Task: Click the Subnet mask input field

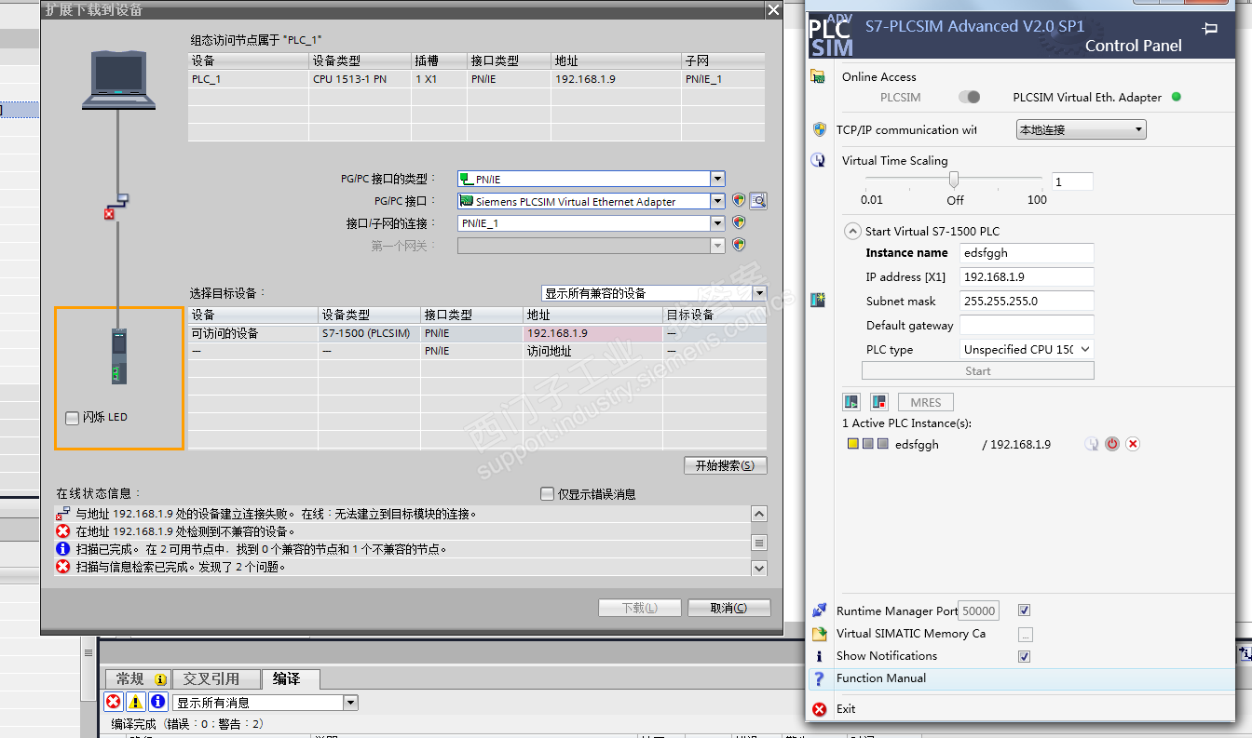Action: (1027, 301)
